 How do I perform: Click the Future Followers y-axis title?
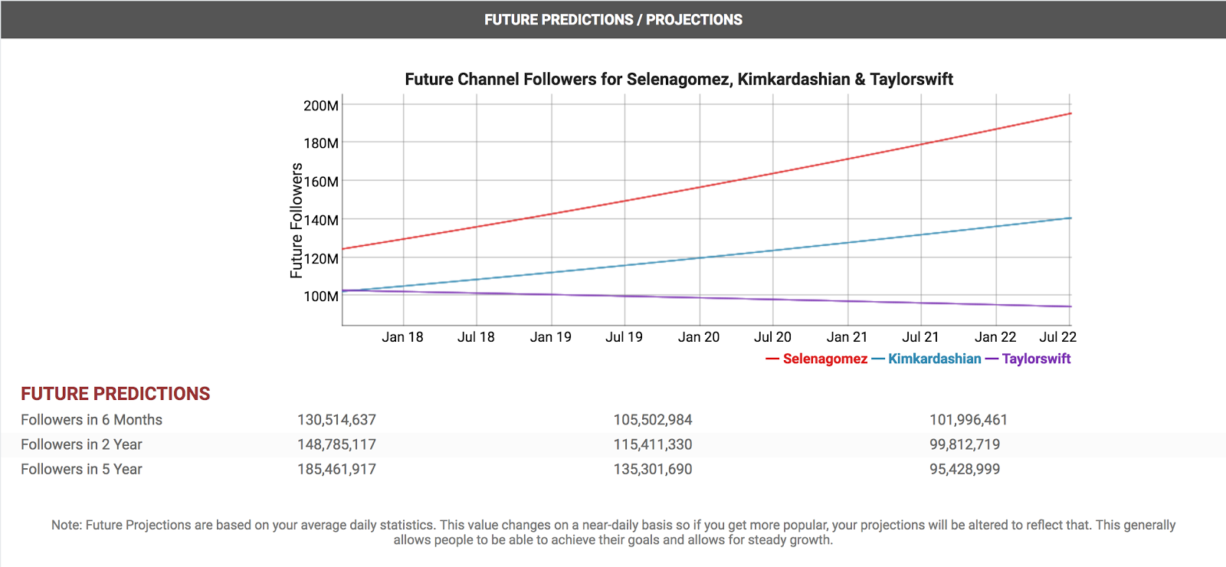coord(297,221)
